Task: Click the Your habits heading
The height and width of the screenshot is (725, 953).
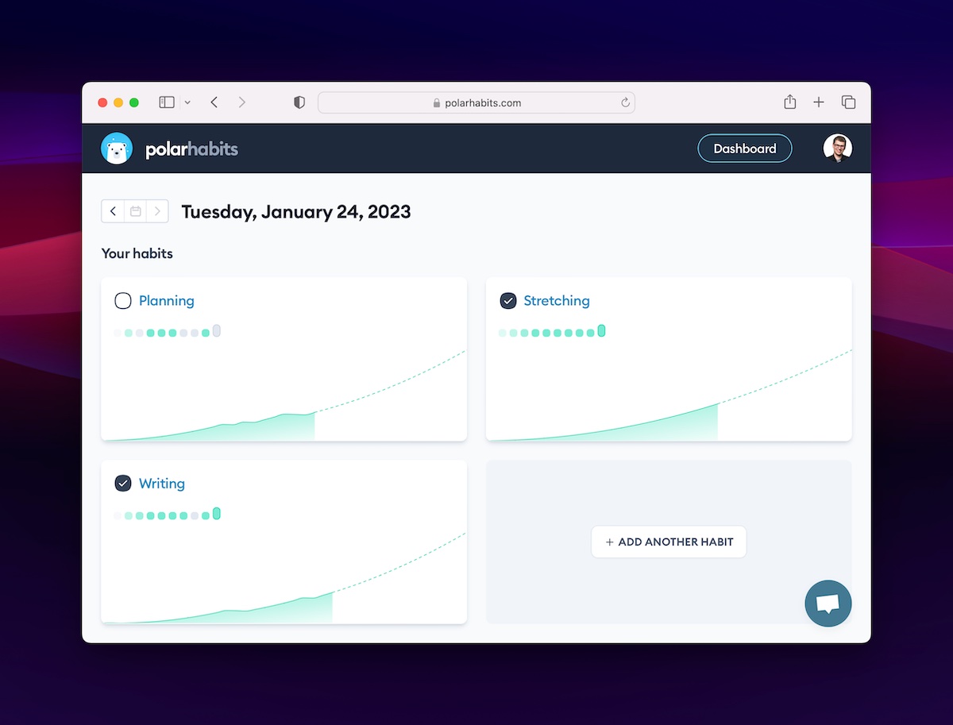Action: point(137,254)
